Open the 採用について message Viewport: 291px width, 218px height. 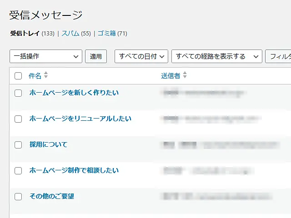click(x=49, y=144)
